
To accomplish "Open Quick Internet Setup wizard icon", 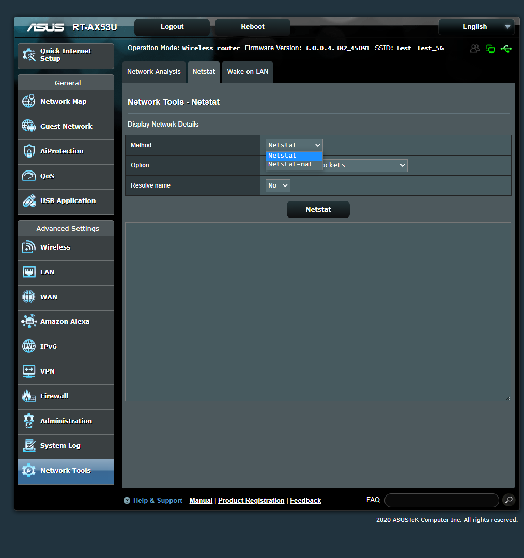I will (x=29, y=55).
